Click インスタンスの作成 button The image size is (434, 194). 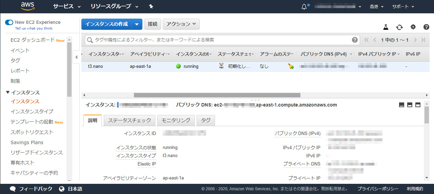(106, 24)
